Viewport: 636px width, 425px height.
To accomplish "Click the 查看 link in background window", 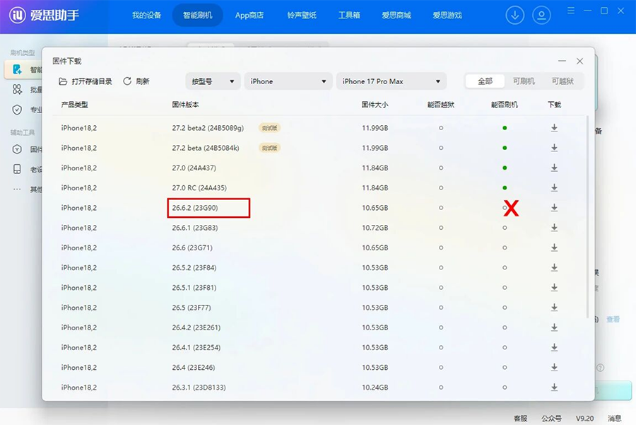I will (613, 320).
